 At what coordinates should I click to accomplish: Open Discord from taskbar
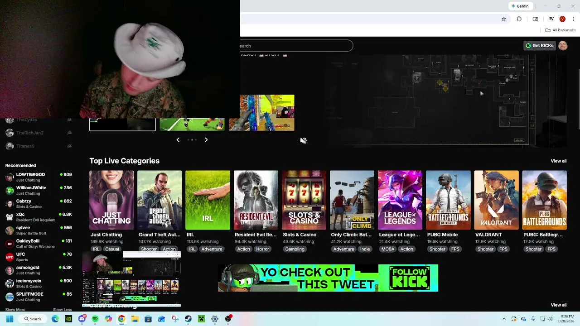[x=82, y=319]
